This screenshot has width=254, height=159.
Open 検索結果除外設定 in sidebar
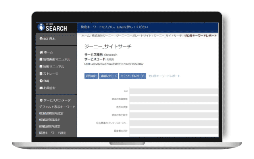pos(51,113)
